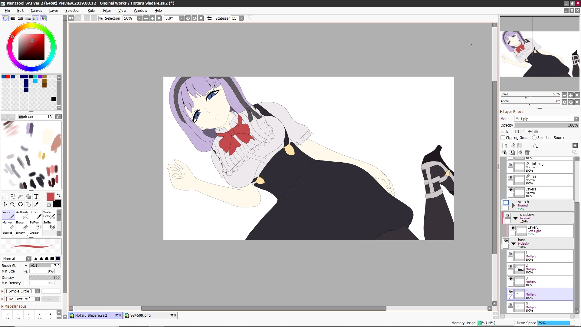Create a new linework pen layer

[512, 146]
